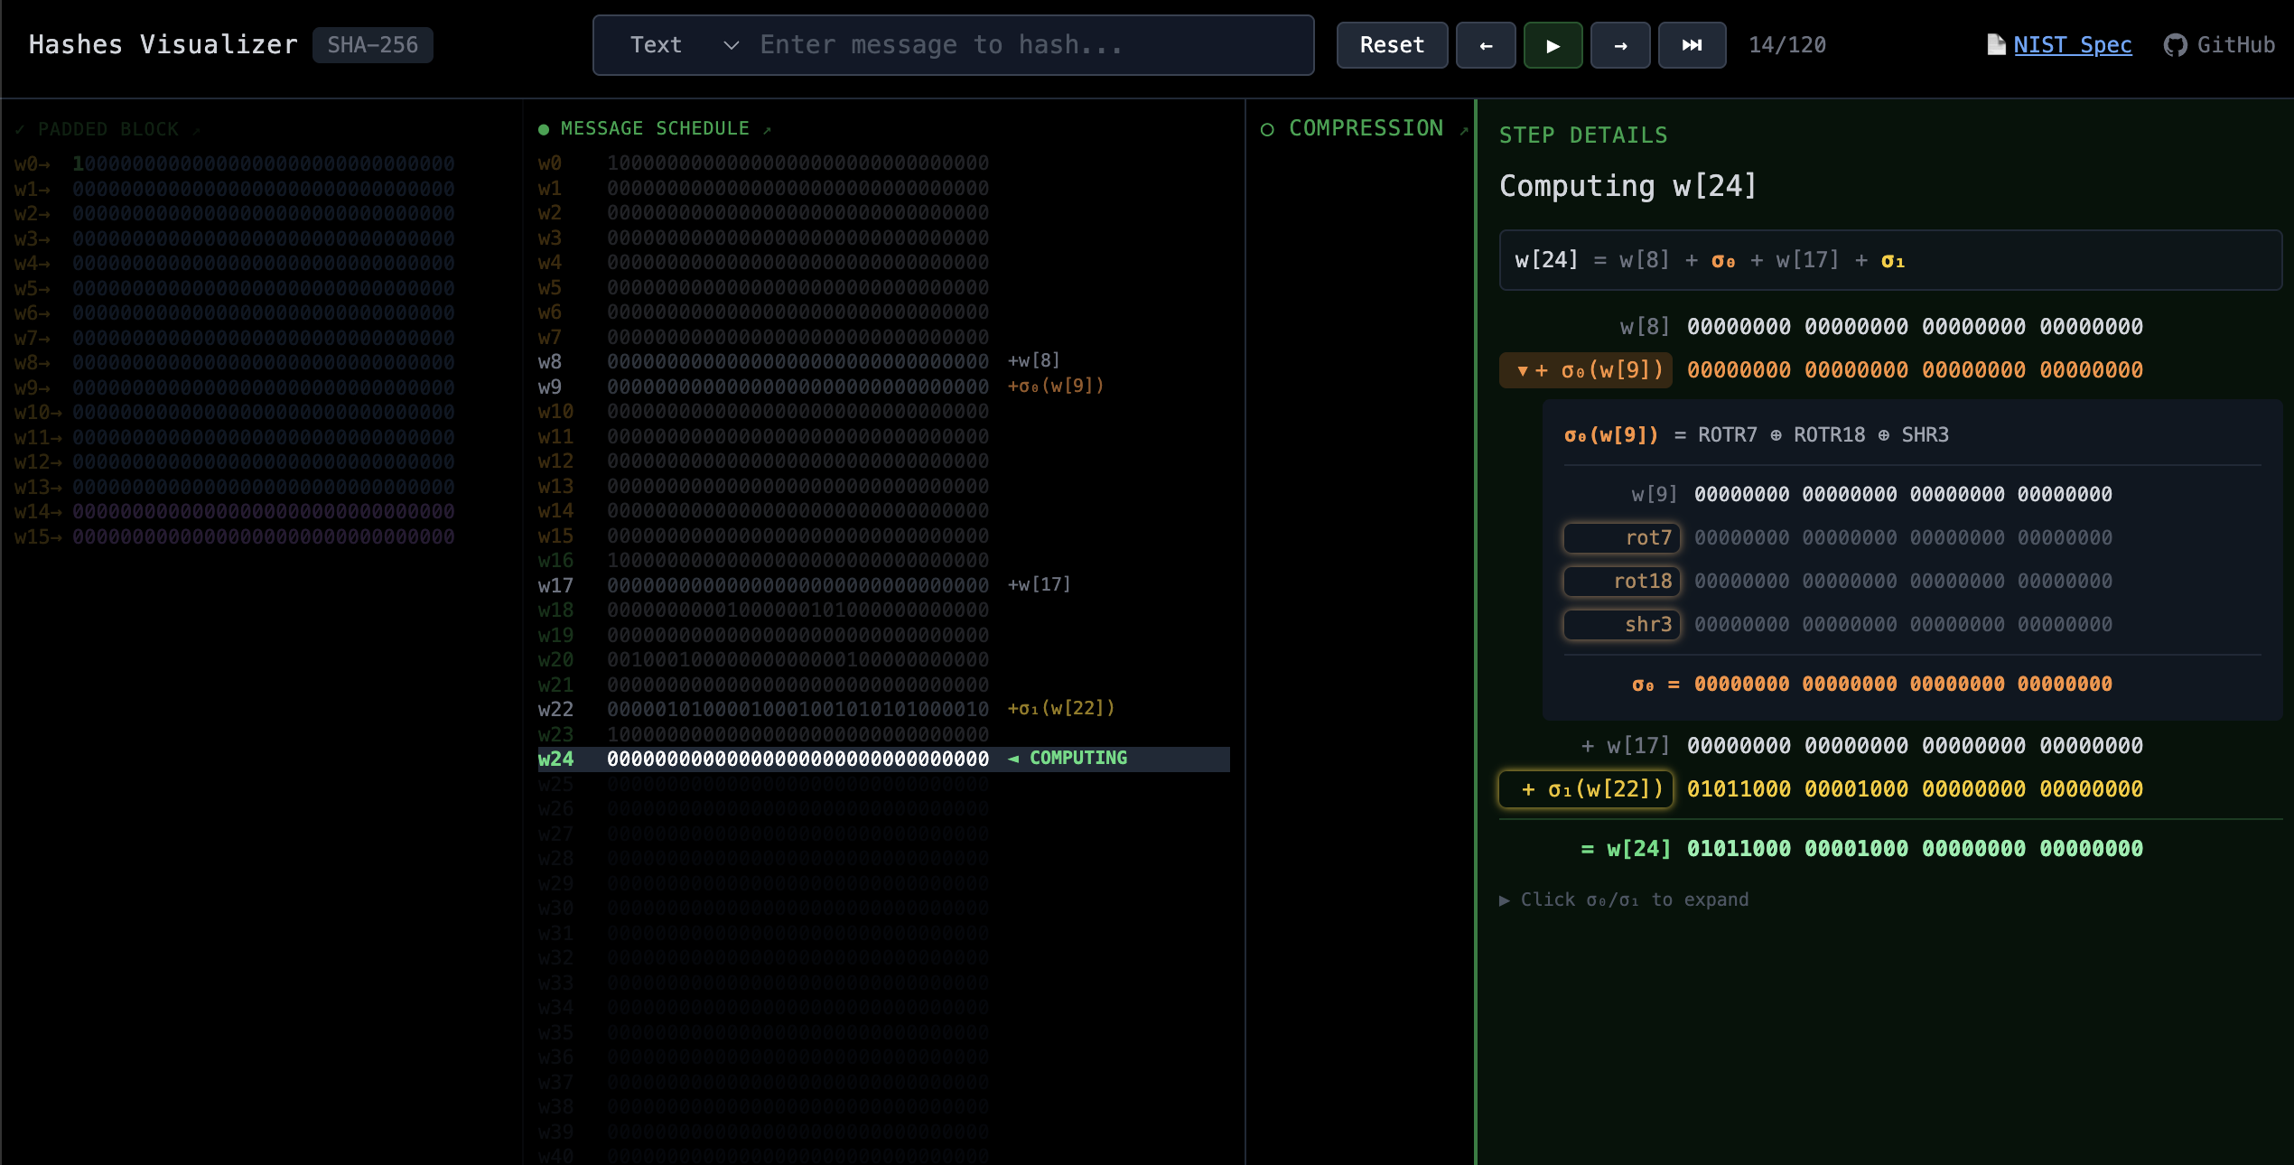Open the Message Schedule panel header
2294x1165 pixels.
[655, 129]
